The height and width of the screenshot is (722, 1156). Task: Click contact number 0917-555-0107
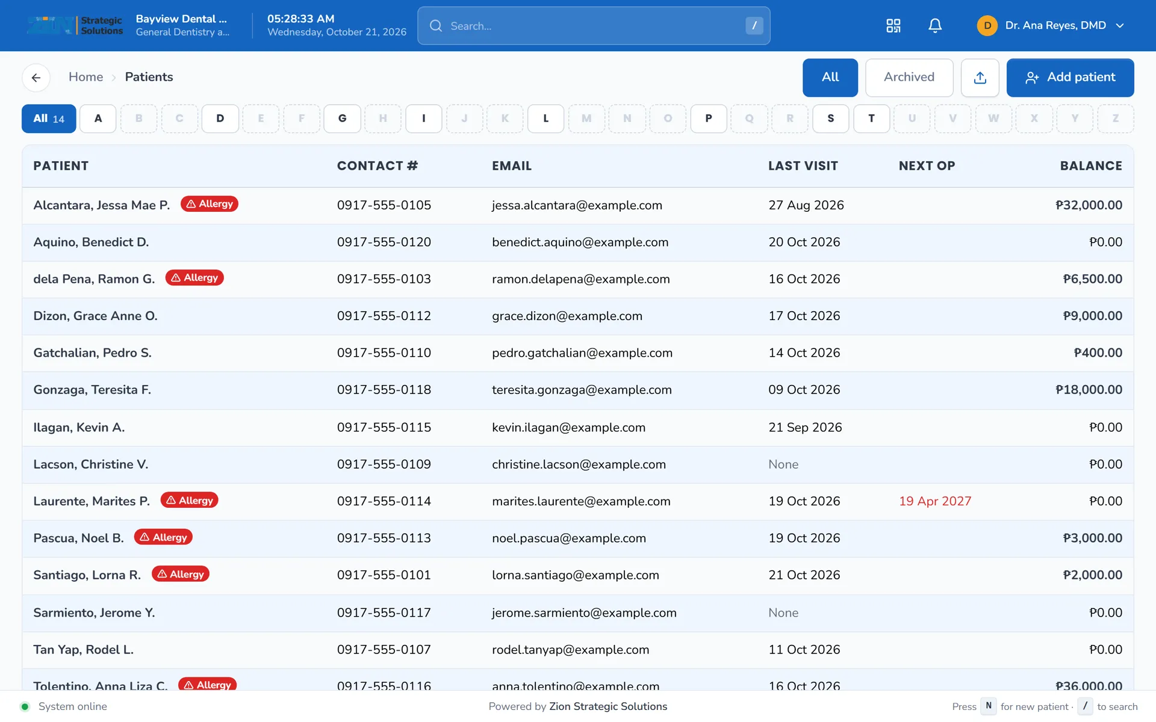384,650
